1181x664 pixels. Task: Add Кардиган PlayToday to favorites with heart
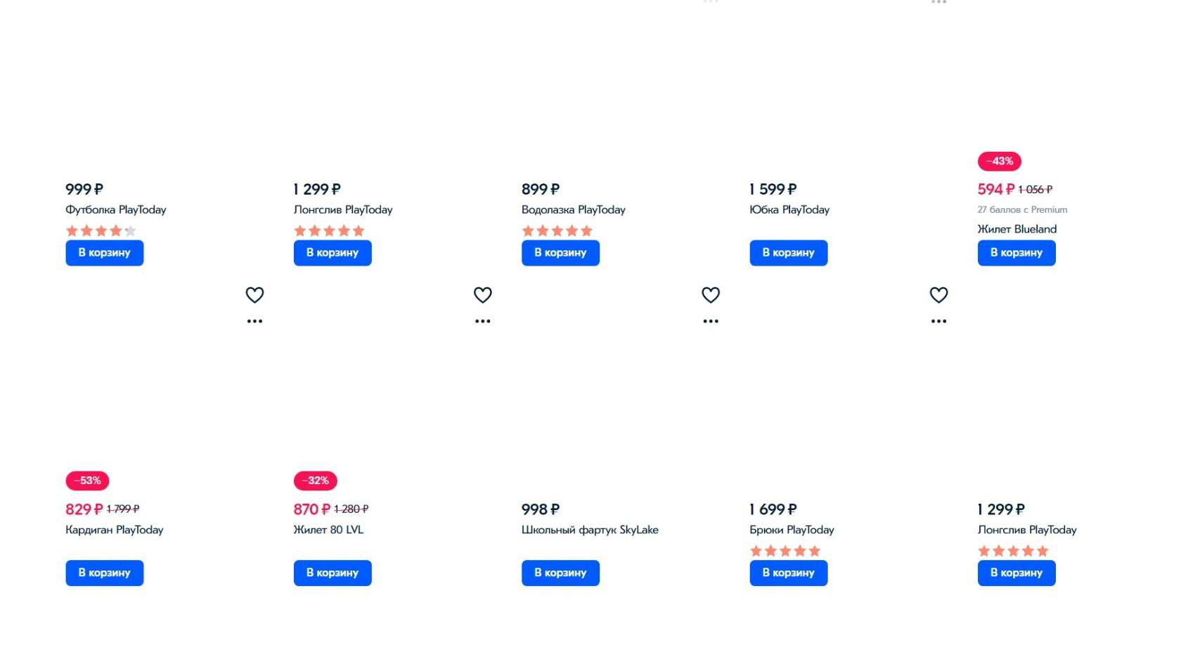254,295
